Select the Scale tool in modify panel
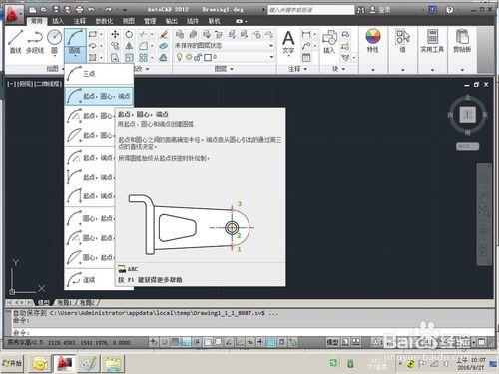Screen dimensions: 499x374 click(x=129, y=58)
